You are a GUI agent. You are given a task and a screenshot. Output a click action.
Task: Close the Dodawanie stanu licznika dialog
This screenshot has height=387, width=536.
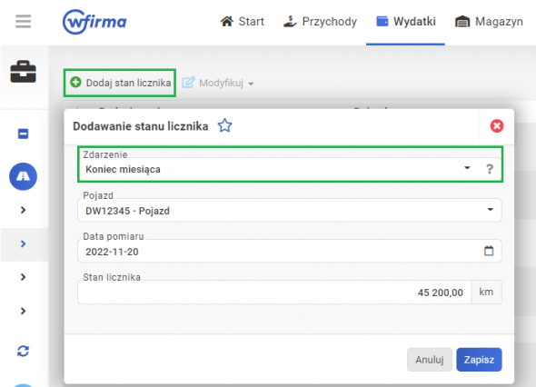(x=497, y=125)
